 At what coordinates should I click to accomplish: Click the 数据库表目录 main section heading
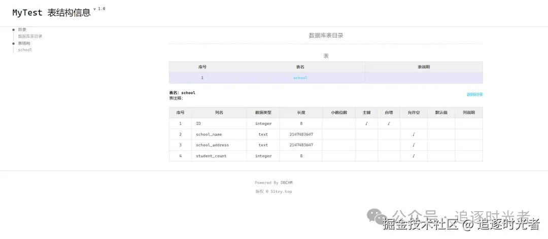point(326,36)
